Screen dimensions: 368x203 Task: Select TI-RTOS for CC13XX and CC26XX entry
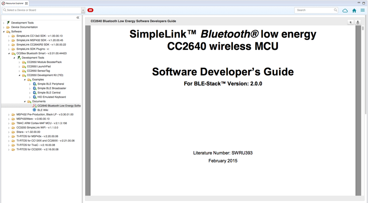[x=46, y=141]
